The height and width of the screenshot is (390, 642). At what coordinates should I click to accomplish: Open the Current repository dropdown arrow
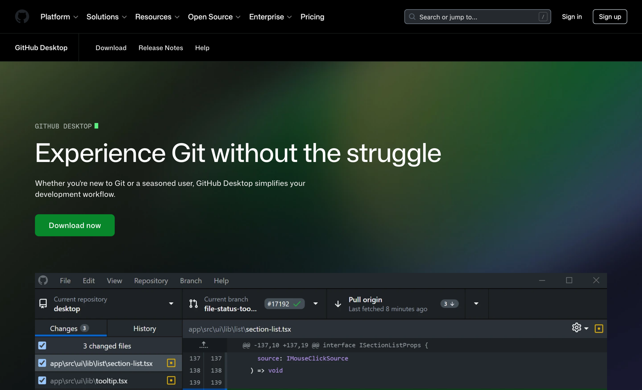tap(171, 304)
